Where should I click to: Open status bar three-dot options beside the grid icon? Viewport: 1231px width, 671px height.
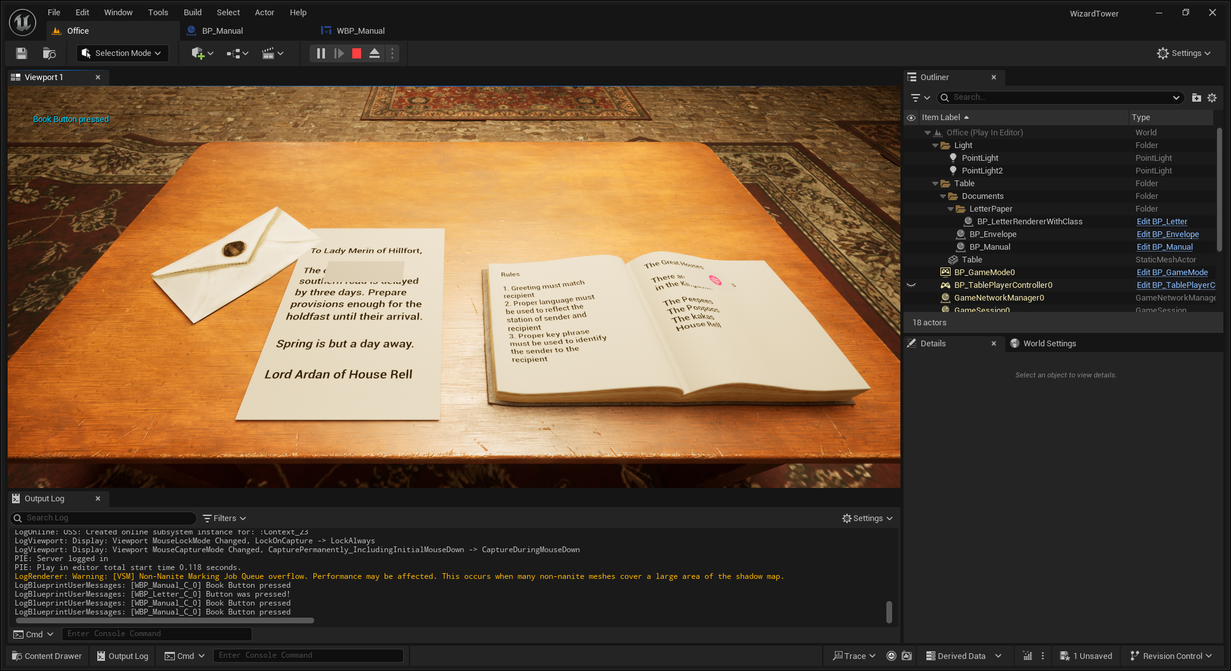[1043, 656]
